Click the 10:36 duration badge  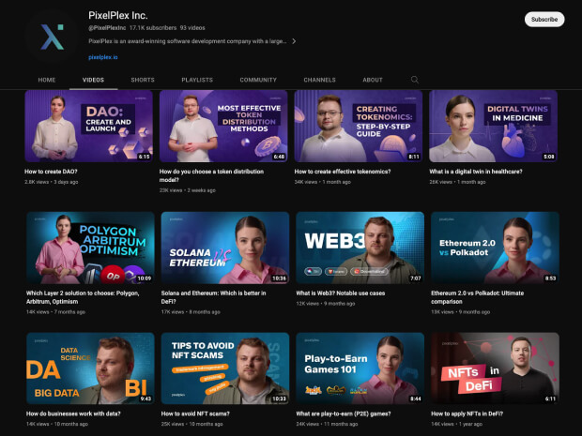279,278
